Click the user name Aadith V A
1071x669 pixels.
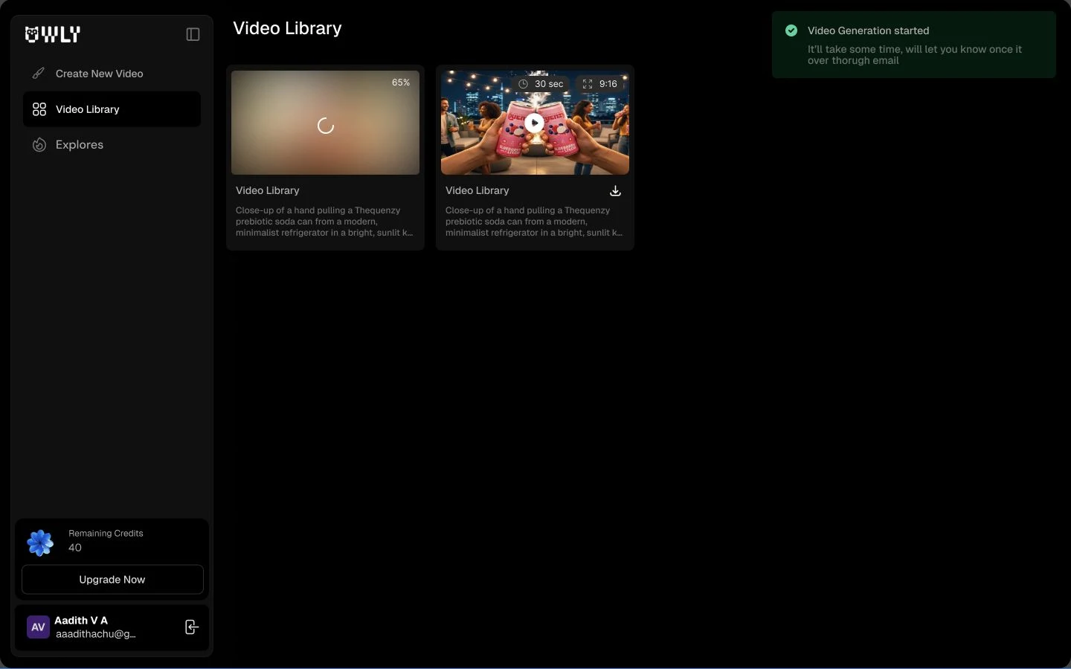(x=81, y=620)
